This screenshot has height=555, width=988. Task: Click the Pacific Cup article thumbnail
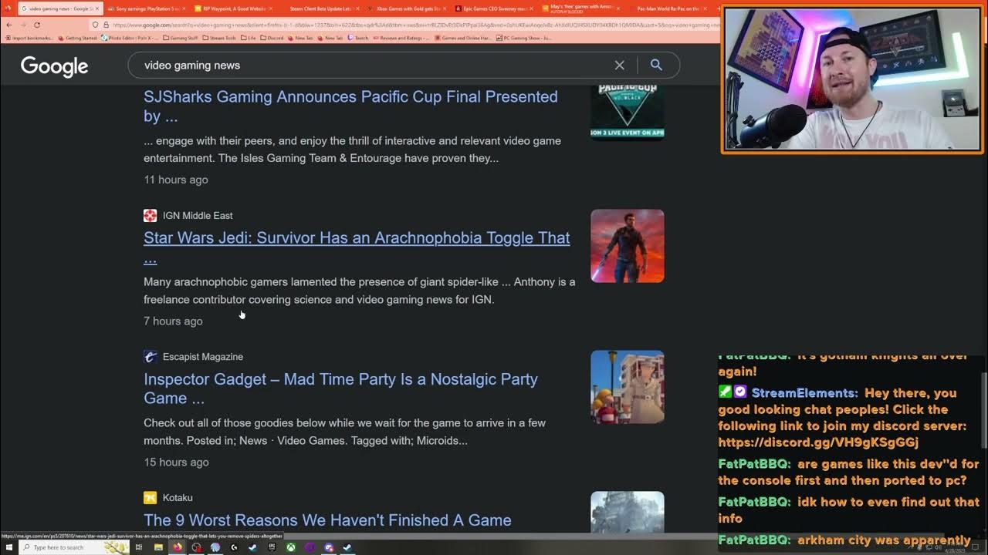pos(627,112)
